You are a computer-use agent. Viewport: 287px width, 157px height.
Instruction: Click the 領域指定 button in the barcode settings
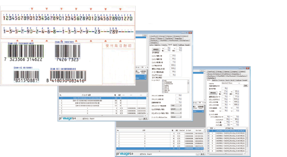tap(156, 49)
